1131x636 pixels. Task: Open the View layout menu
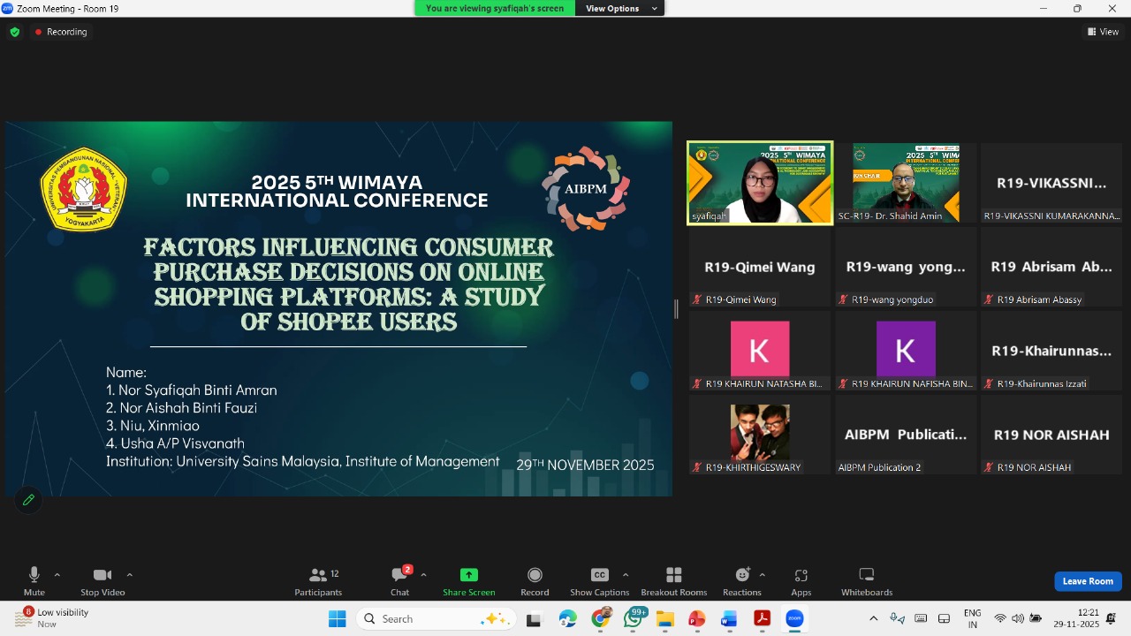click(x=1103, y=32)
